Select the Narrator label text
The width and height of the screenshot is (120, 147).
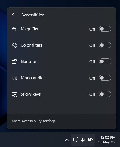[x=29, y=61]
